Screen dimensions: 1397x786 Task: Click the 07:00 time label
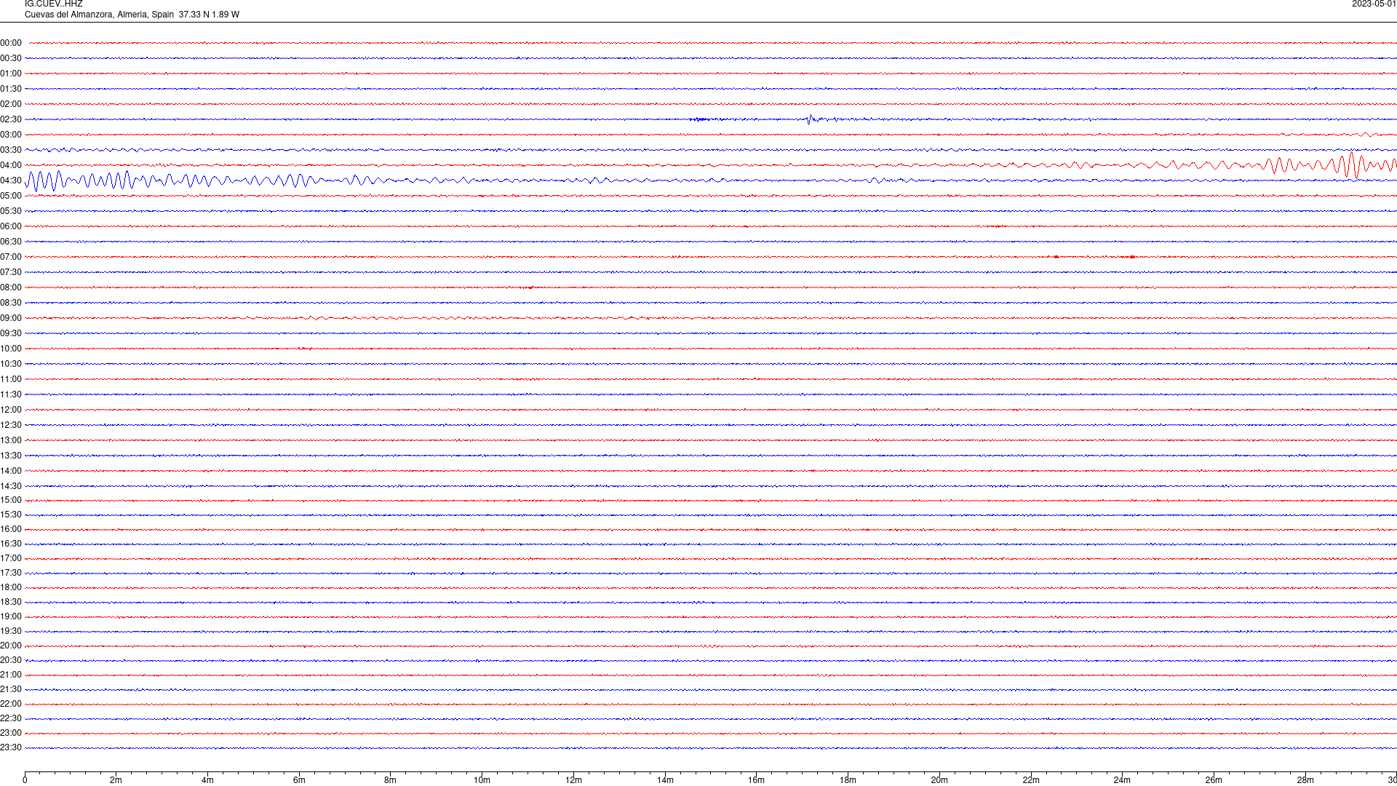point(11,257)
